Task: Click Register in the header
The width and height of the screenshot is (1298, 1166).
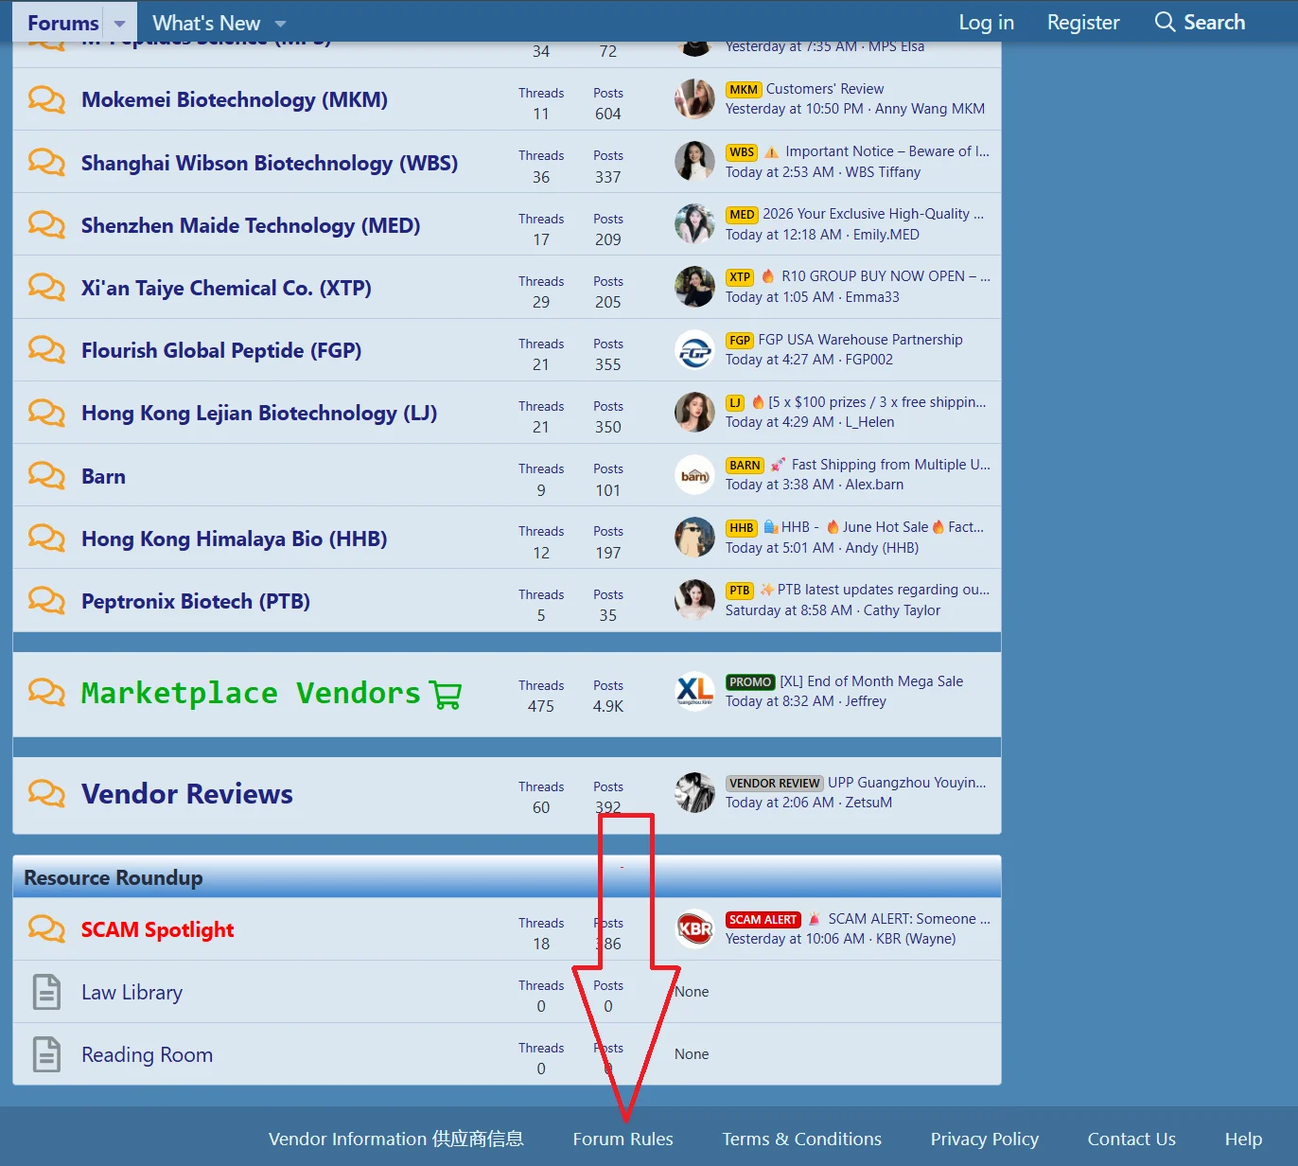Action: [1083, 22]
